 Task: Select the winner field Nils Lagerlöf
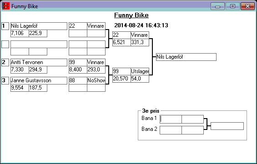pyautogui.click(x=186, y=57)
